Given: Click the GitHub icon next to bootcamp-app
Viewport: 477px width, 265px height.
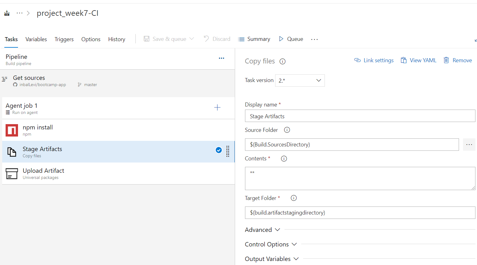Looking at the screenshot, I should pyautogui.click(x=16, y=84).
